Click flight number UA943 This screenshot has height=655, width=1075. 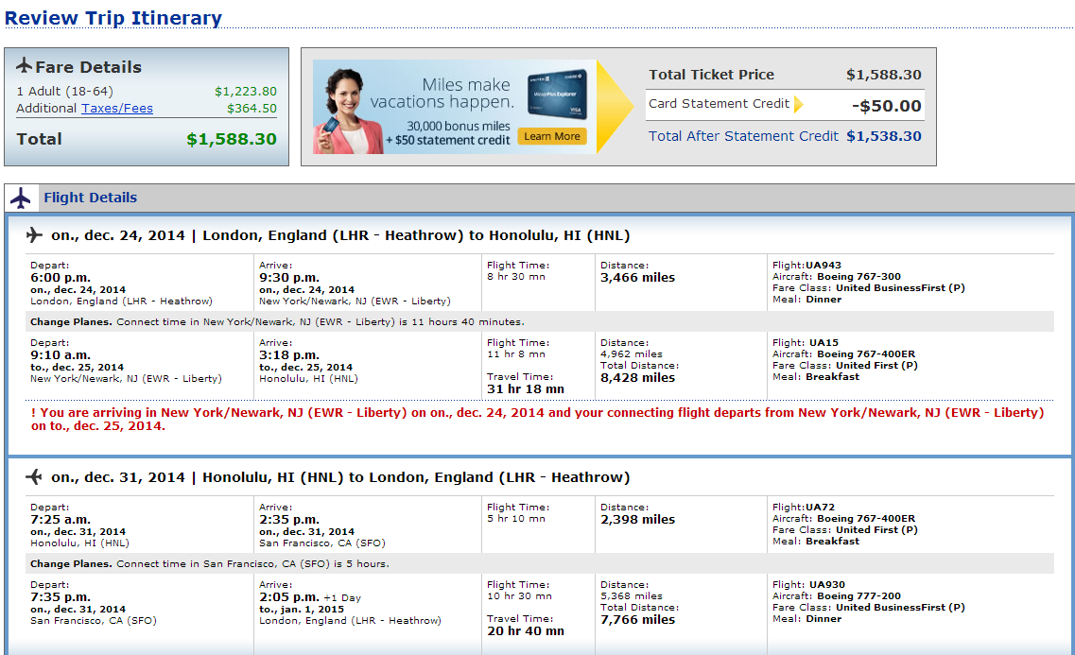point(823,266)
